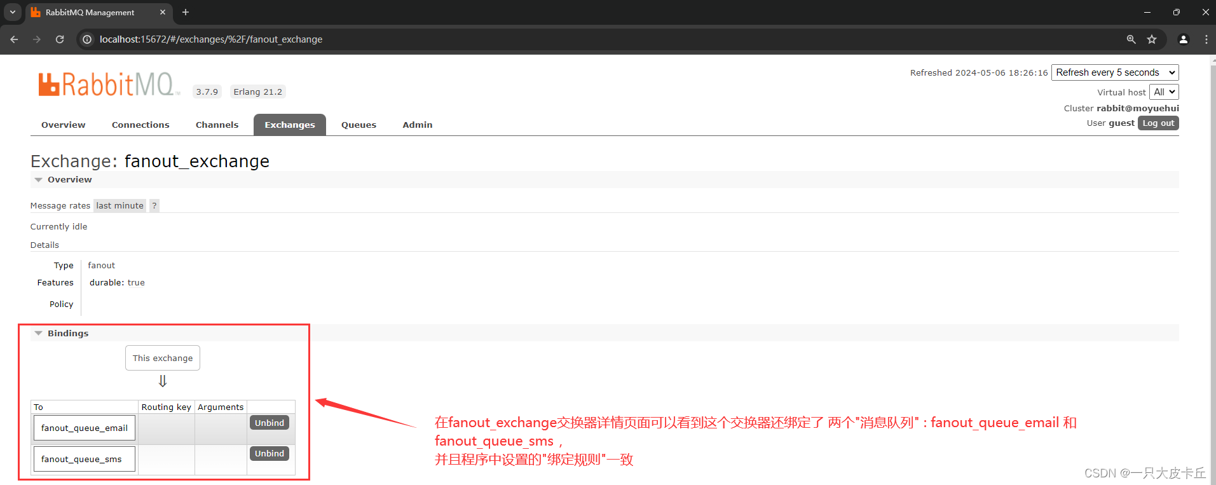1216x485 pixels.
Task: Open the tab search chevron button
Action: pyautogui.click(x=12, y=12)
